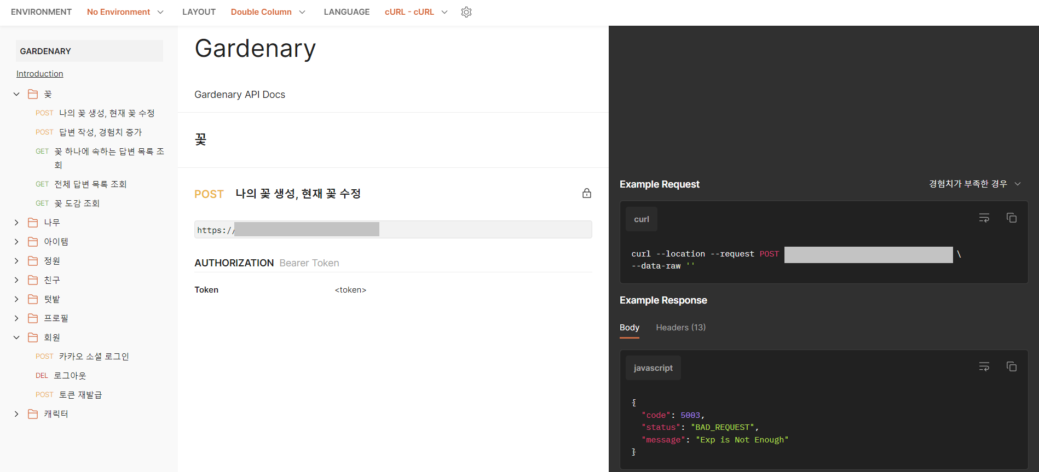Viewport: 1039px width, 472px height.
Task: Click the "BAD_REQUEST" status value
Action: (722, 427)
